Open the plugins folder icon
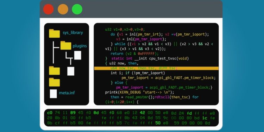 [x=66, y=45]
